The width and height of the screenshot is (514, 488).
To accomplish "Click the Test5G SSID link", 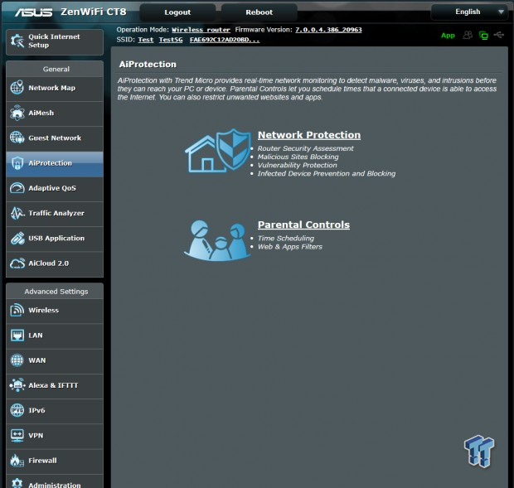I will click(x=171, y=40).
